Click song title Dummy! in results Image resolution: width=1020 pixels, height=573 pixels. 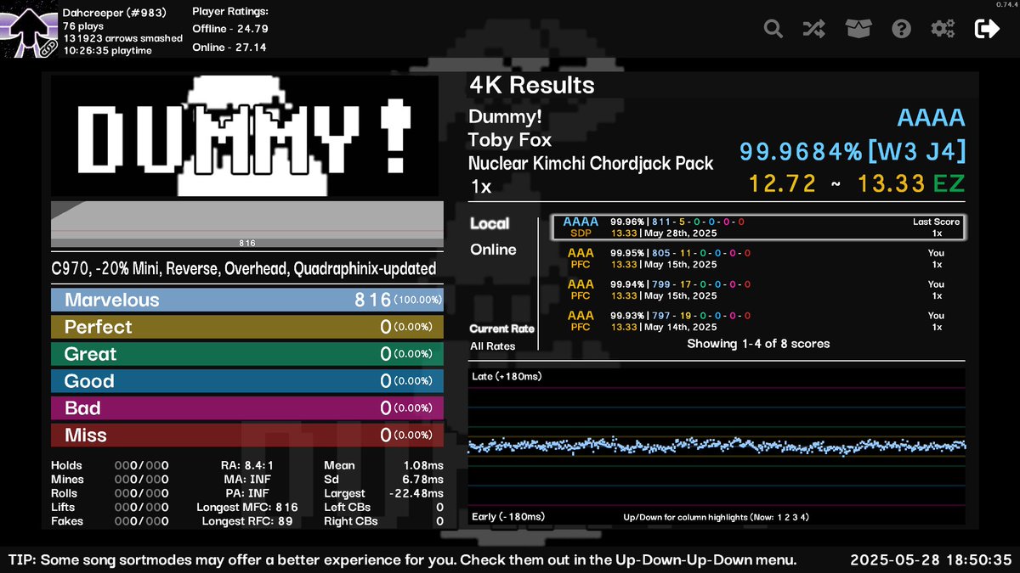tap(505, 117)
